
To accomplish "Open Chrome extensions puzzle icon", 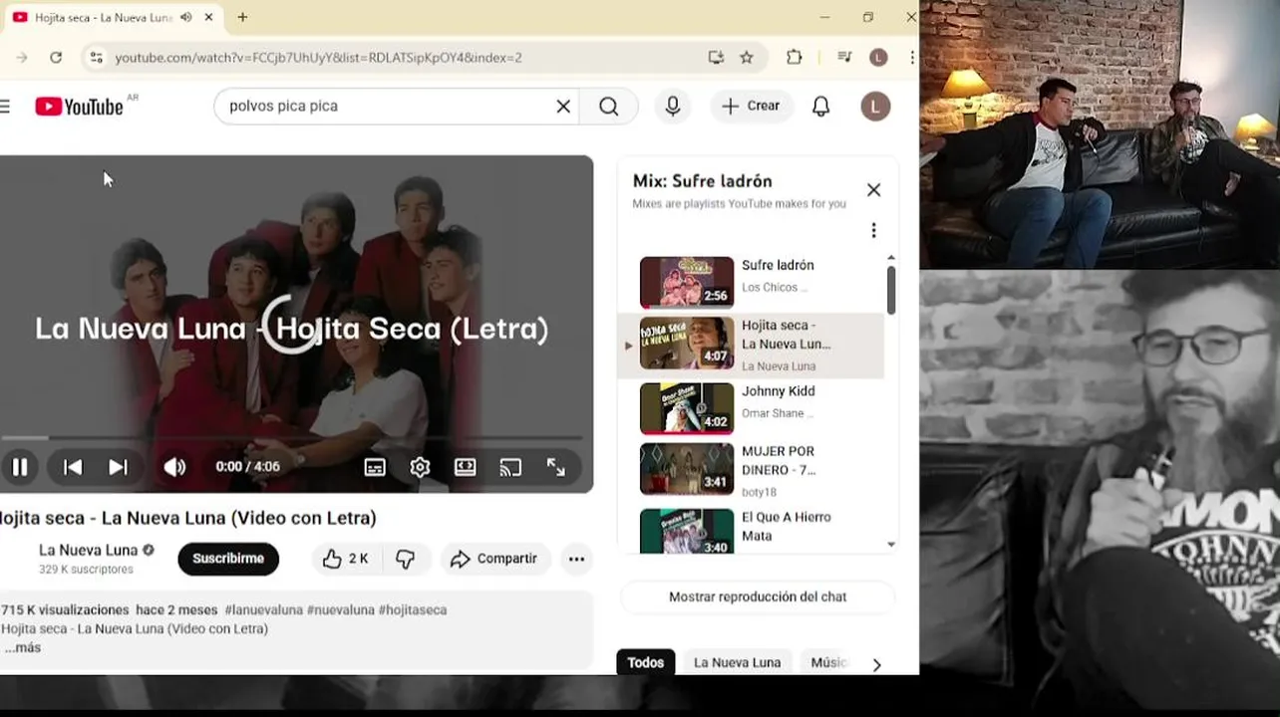I will pyautogui.click(x=794, y=58).
